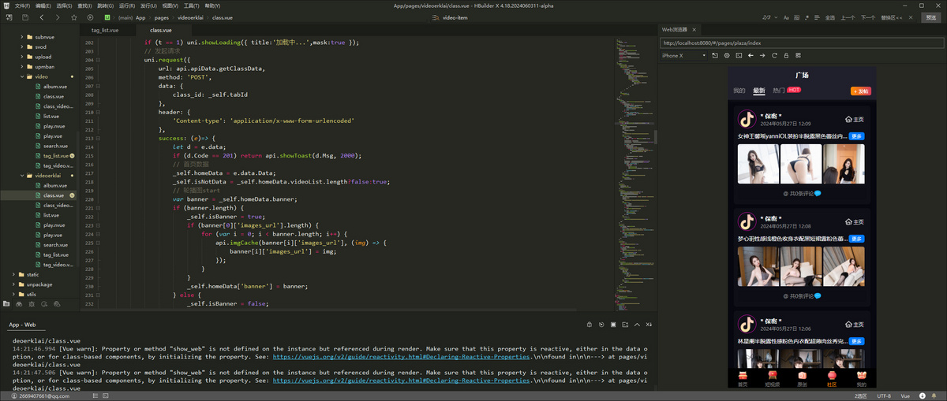The height and width of the screenshot is (401, 947).
Task: Click 共0条评论 under the 12:08 post
Action: [x=802, y=296]
